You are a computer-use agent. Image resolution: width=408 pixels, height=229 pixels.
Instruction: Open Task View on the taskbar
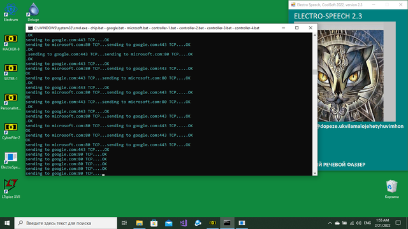(124, 223)
